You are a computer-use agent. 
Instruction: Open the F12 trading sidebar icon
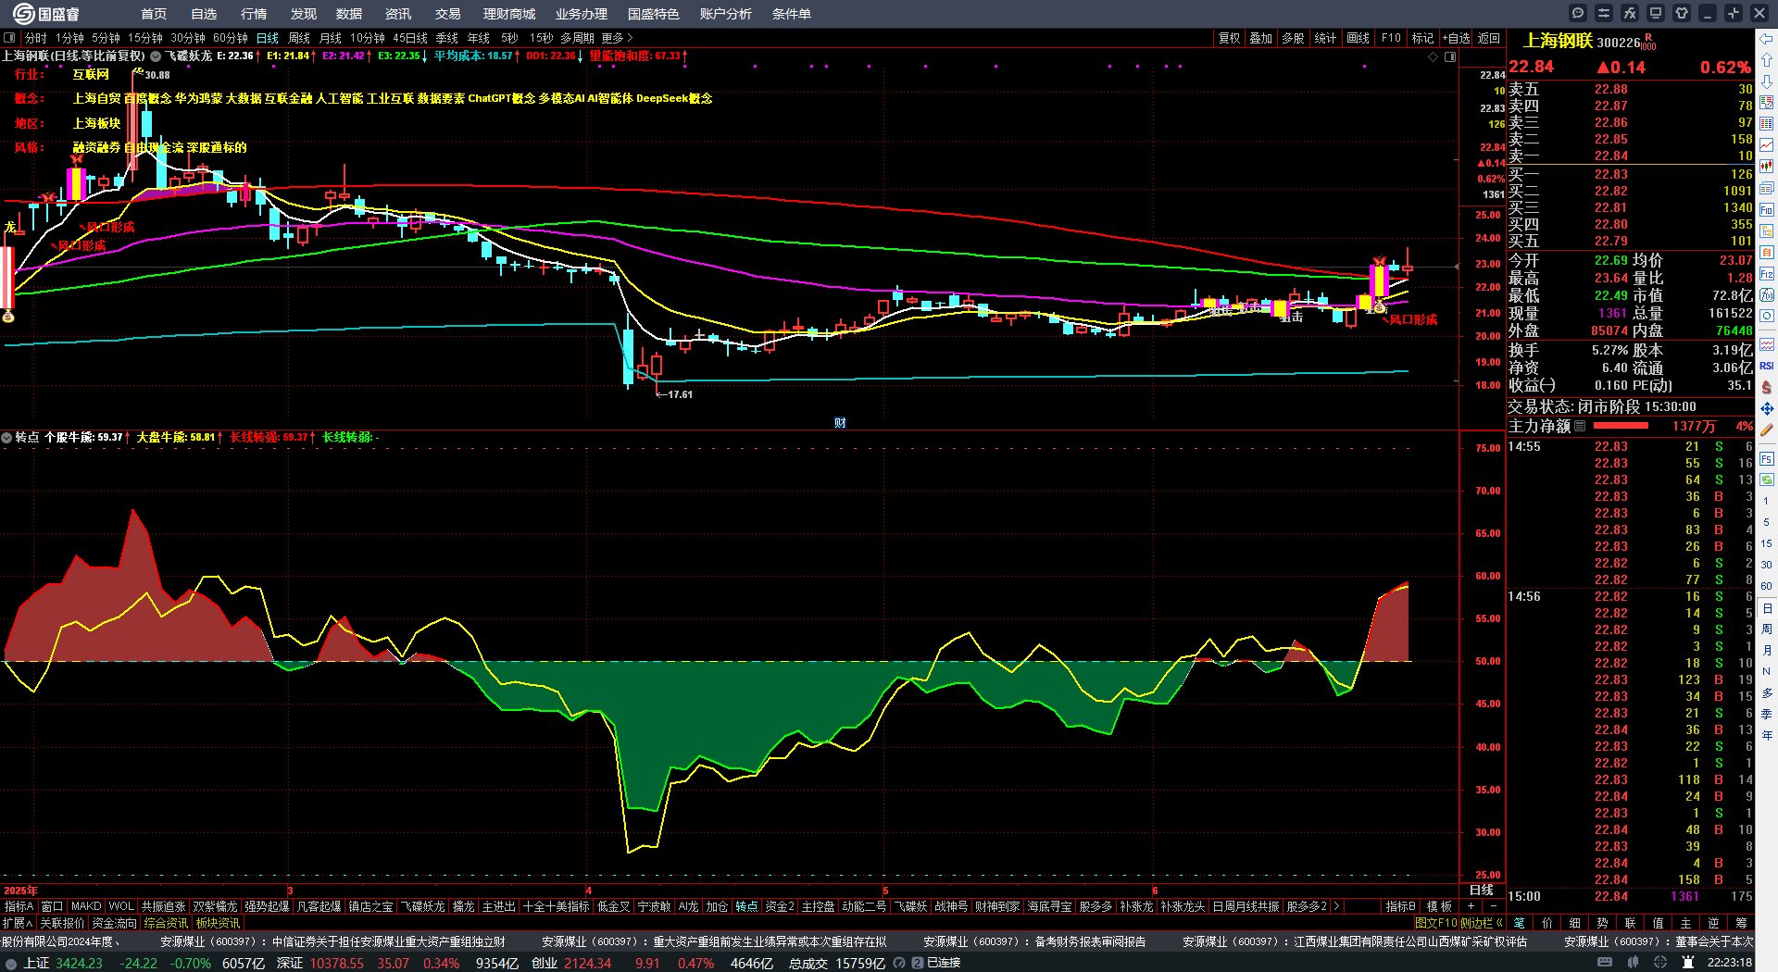click(x=1767, y=274)
